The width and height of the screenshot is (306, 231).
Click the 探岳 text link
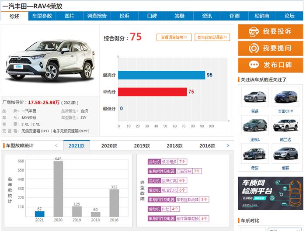tap(255, 111)
